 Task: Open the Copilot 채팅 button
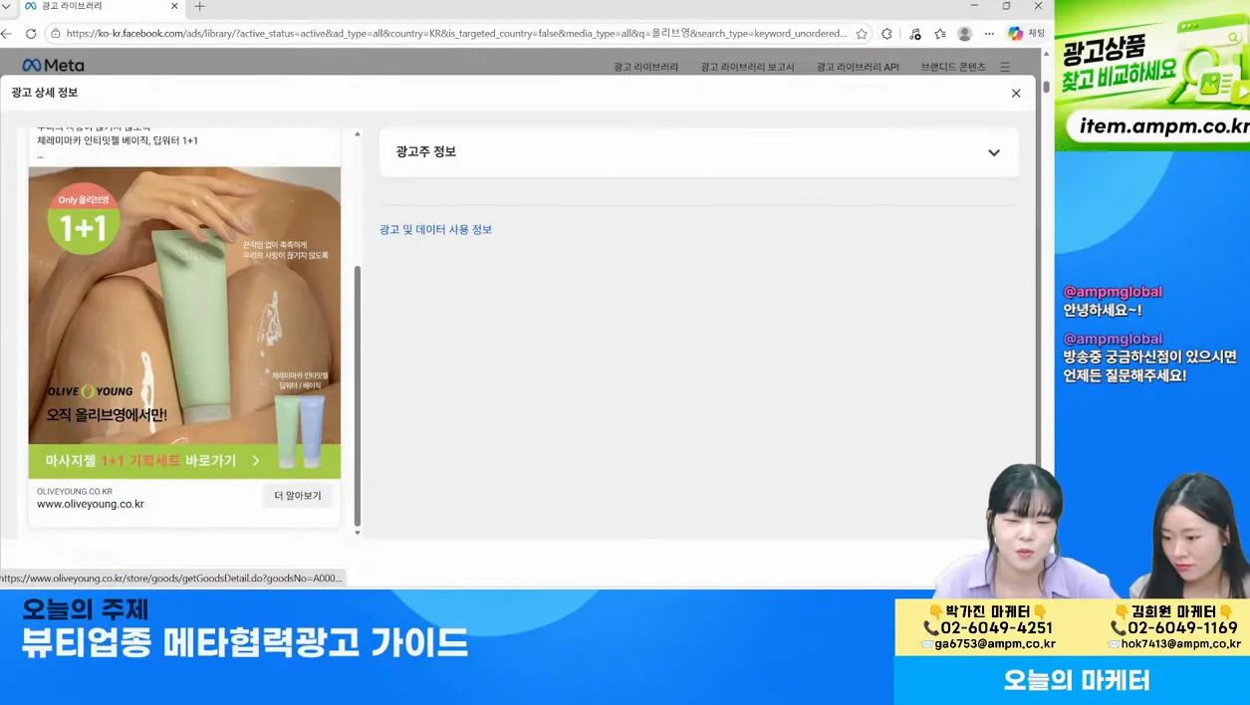pyautogui.click(x=1026, y=33)
